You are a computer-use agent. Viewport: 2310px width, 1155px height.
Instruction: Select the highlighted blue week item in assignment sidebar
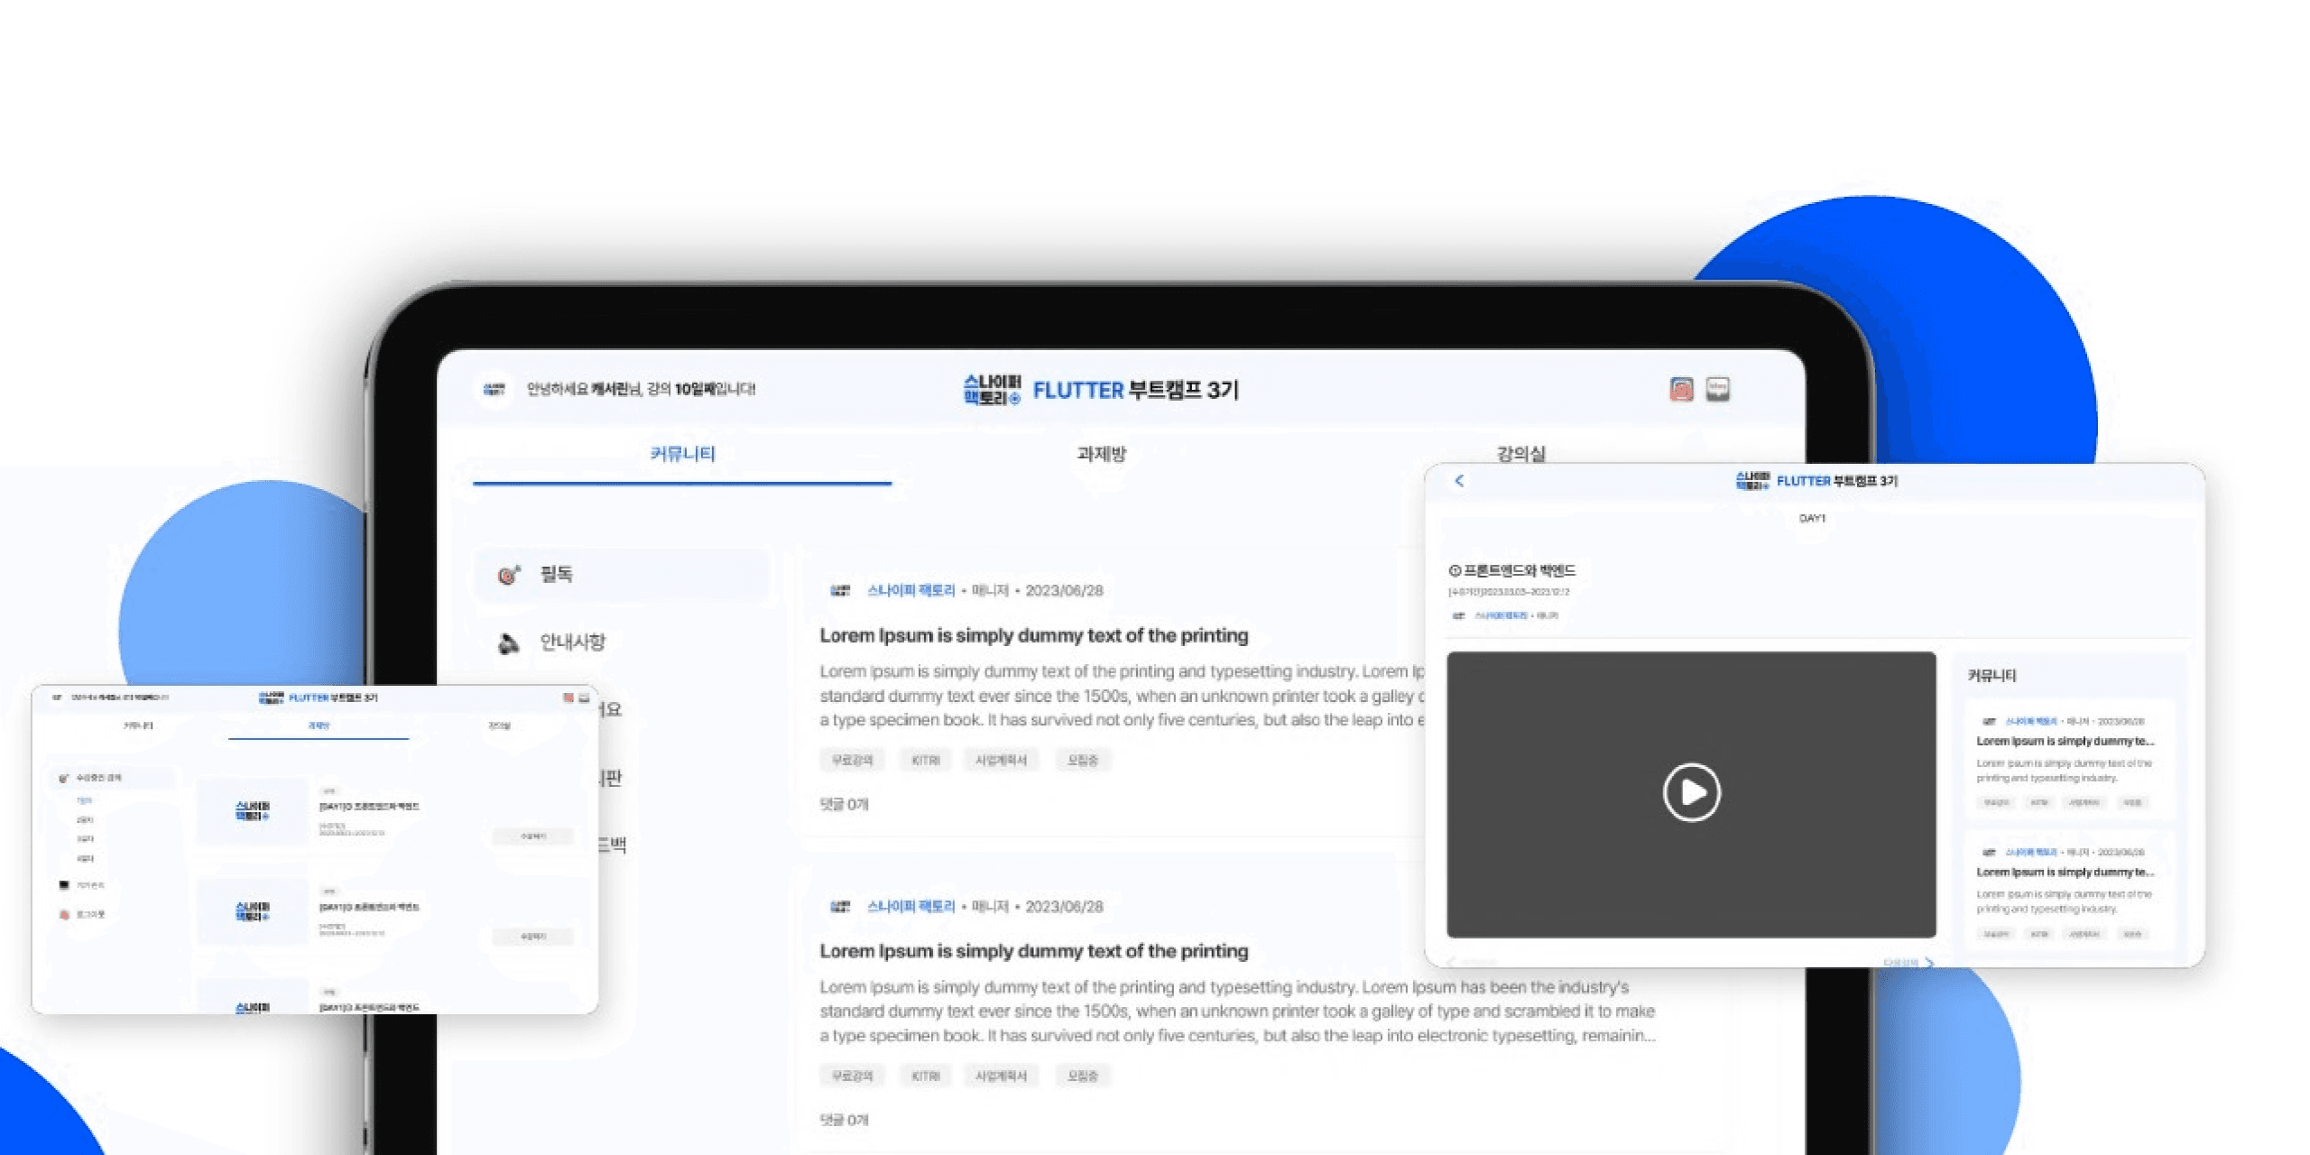tap(84, 800)
